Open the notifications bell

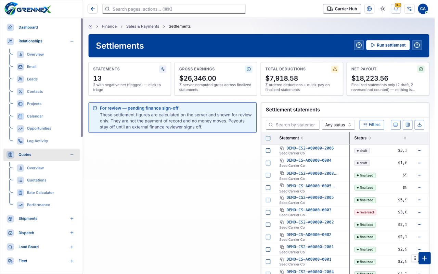pos(396,9)
